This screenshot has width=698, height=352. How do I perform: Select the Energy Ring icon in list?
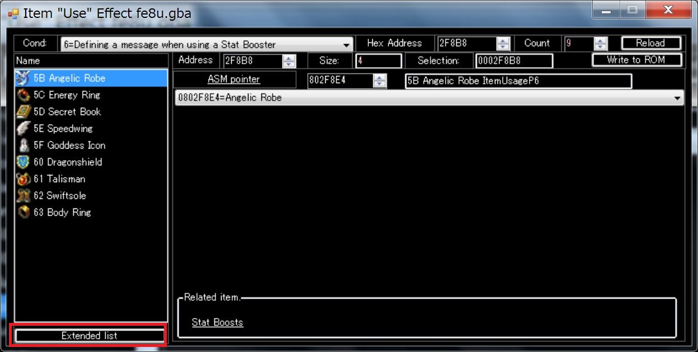(x=24, y=96)
